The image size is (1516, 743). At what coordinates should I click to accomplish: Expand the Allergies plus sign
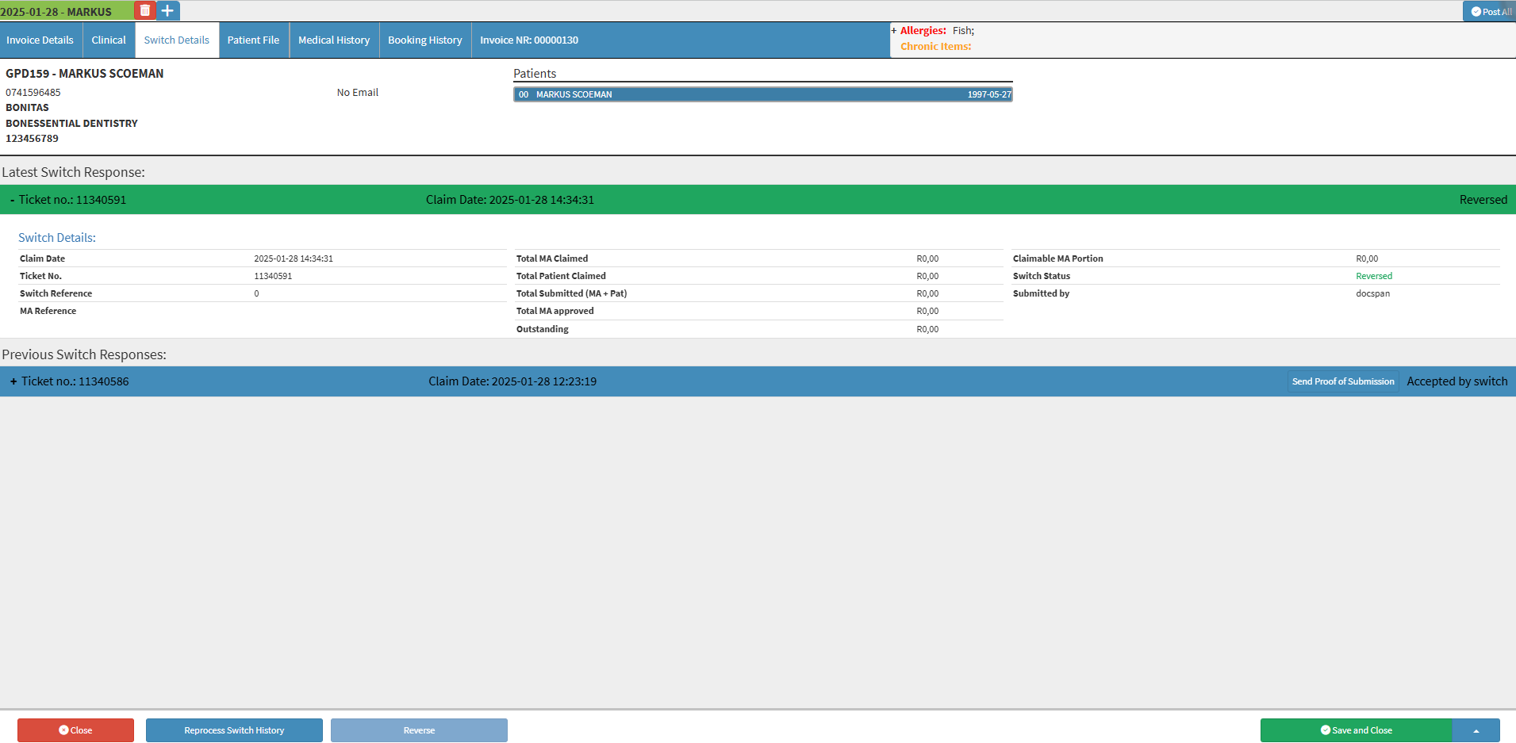coord(894,31)
